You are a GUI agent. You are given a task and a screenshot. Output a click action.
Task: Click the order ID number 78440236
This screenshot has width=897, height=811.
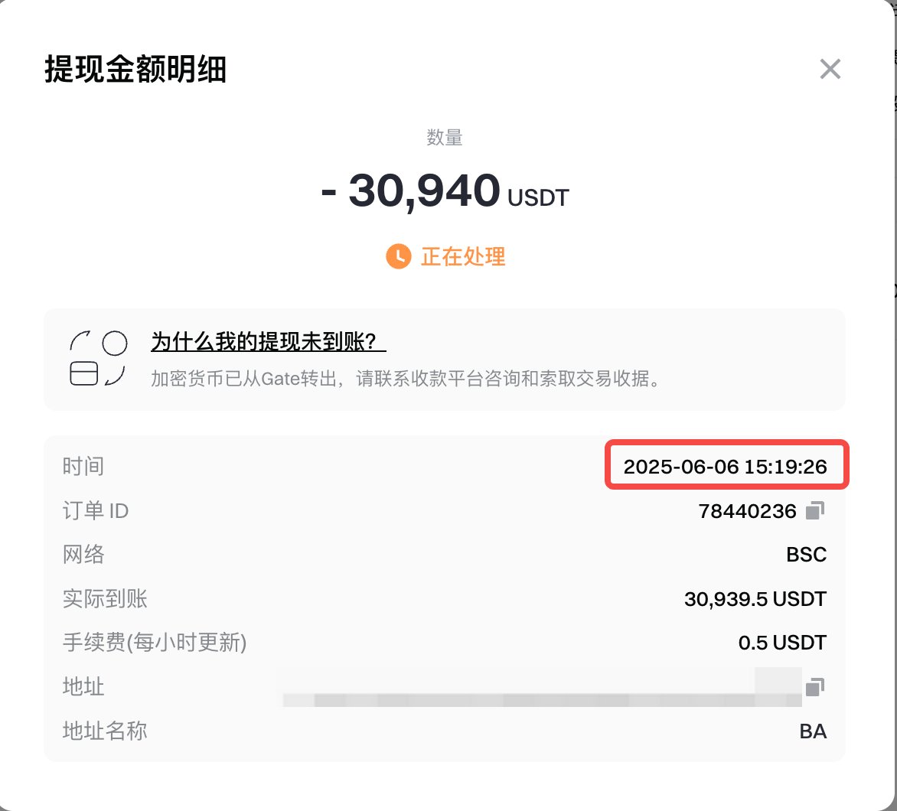747,511
